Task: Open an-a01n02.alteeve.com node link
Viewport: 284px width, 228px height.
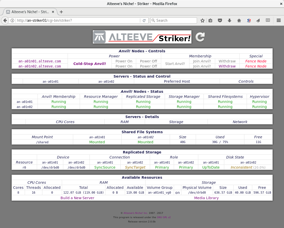Action: [40, 66]
